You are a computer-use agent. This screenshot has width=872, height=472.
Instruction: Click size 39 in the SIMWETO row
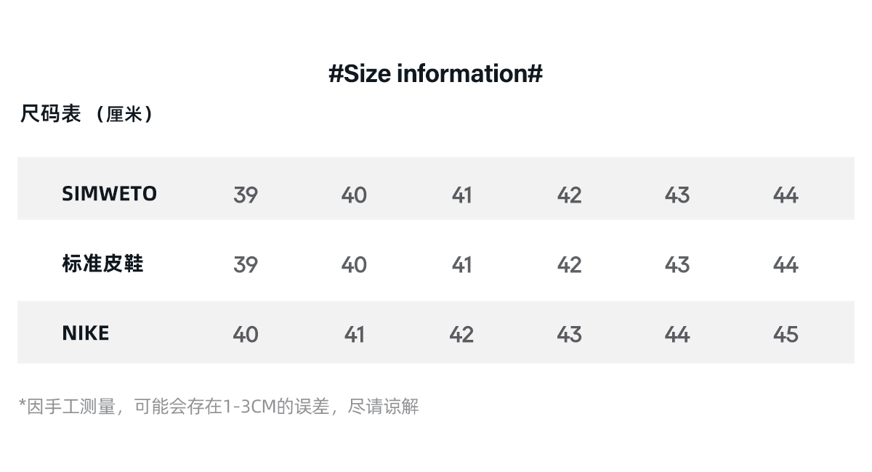click(x=246, y=195)
